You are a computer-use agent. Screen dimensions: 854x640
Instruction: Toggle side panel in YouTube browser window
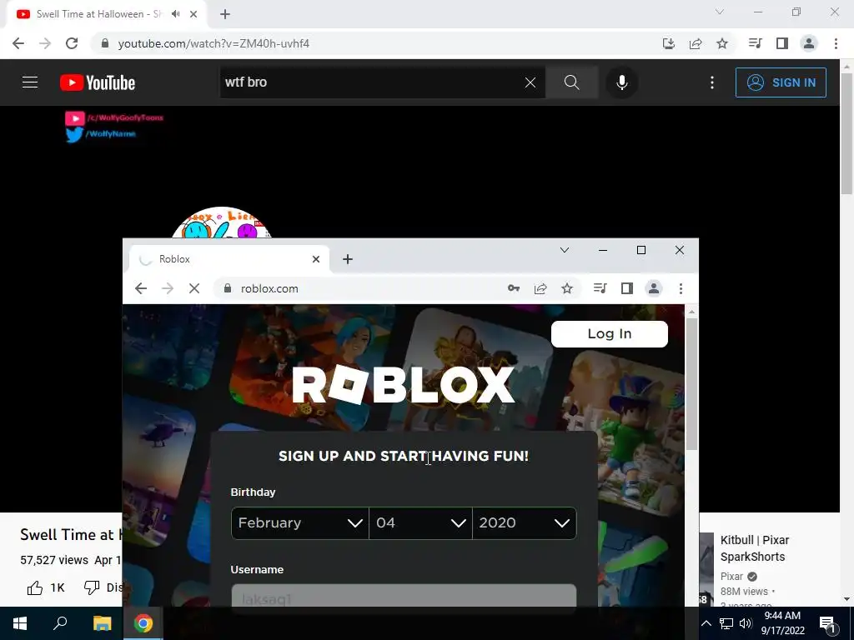tap(781, 43)
